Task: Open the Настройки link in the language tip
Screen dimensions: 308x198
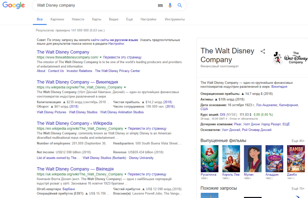Action: pos(116,44)
